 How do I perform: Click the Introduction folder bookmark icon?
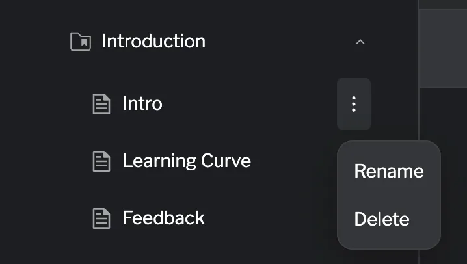point(80,42)
